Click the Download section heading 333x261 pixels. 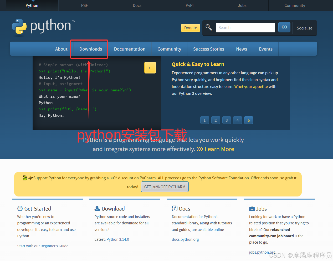tap(113, 209)
